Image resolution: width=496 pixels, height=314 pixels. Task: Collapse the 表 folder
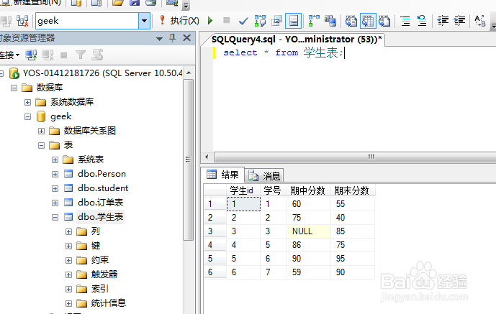pos(41,145)
